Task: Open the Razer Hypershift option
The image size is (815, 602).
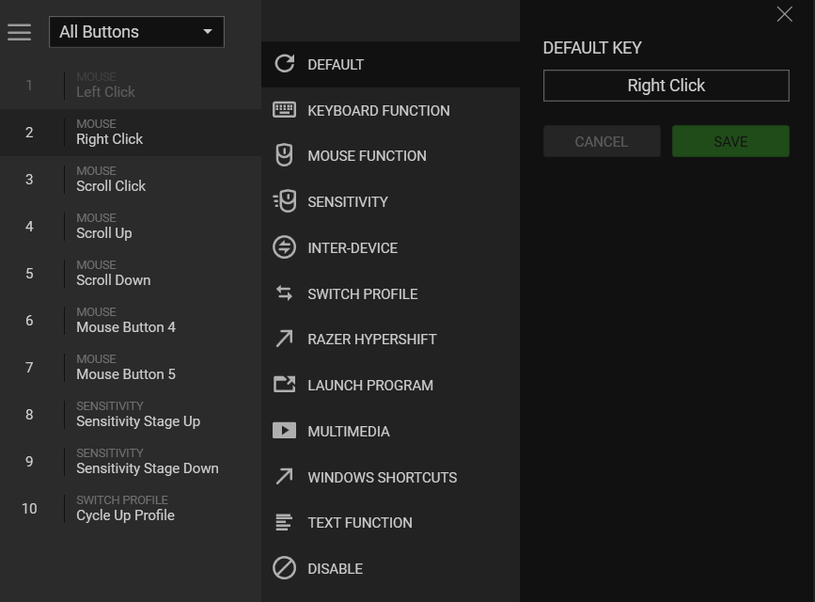Action: pyautogui.click(x=371, y=340)
